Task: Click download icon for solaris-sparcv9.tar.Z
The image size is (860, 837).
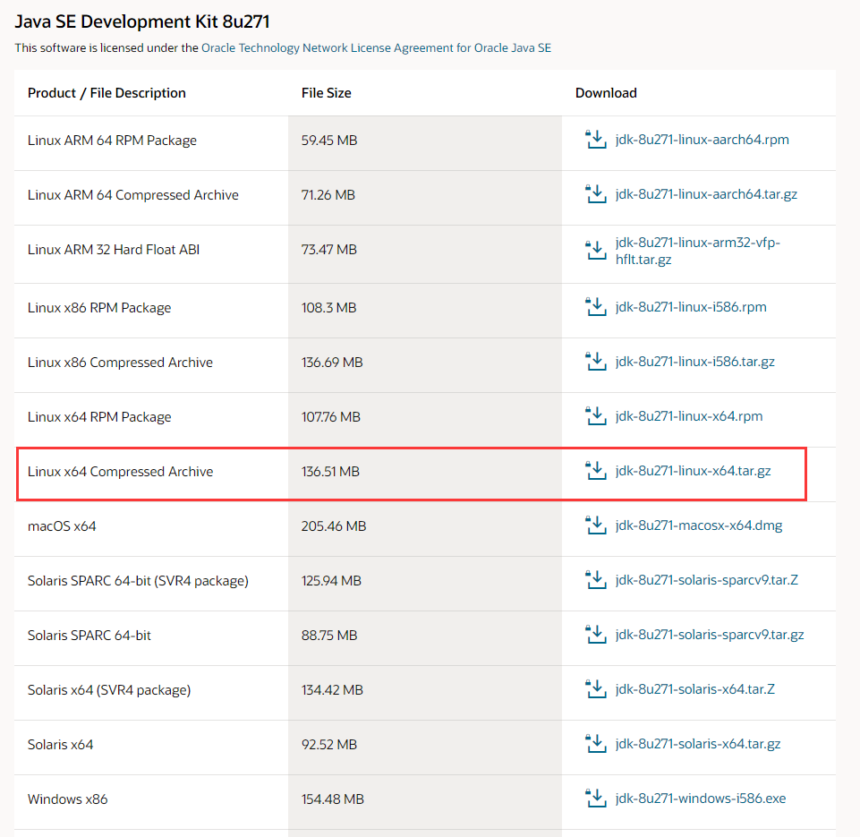Action: (x=596, y=580)
